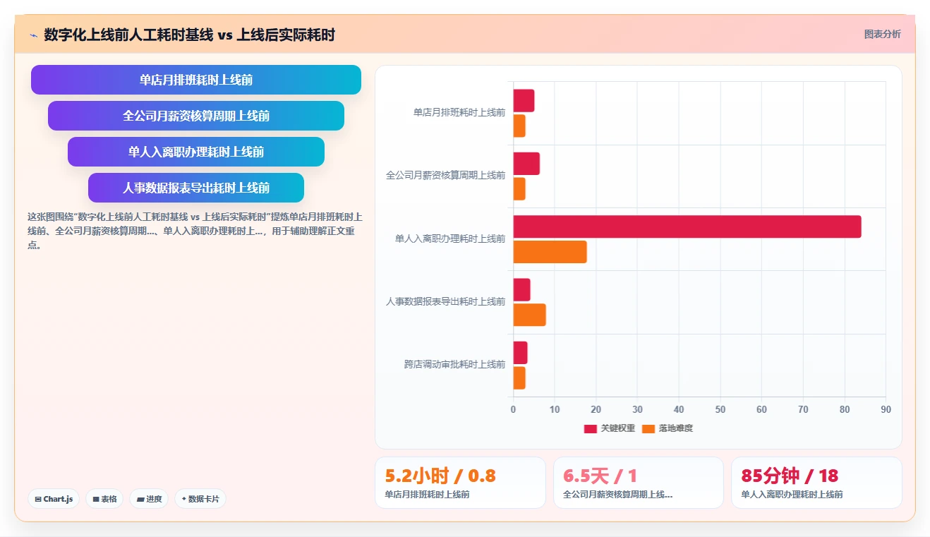Click the title 数字化上线前人工耗时基线 vs 上线后实际耗时

coord(190,35)
